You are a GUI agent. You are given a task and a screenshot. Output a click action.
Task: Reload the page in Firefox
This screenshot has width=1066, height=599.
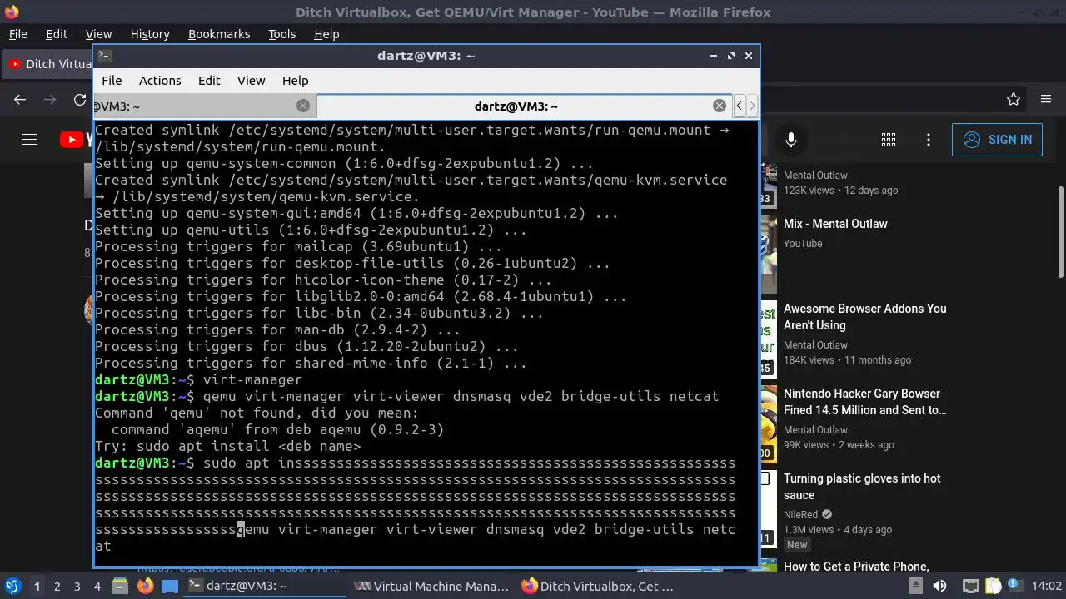80,100
